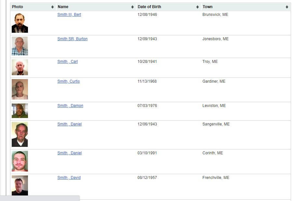This screenshot has width=292, height=201.
Task: Click the photo thumbnail in the Frenchville row
Action: click(x=20, y=185)
